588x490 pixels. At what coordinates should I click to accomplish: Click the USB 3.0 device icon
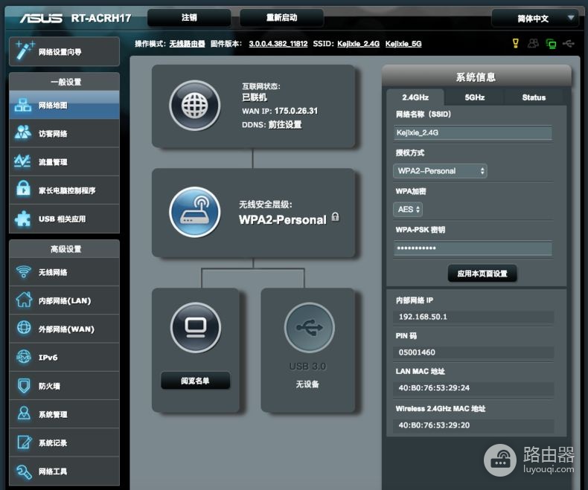[310, 328]
